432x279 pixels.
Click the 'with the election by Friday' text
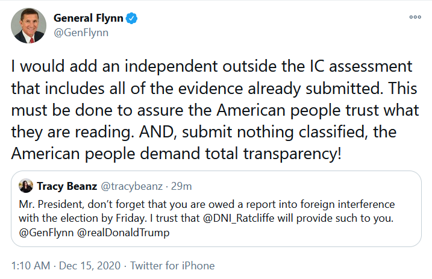pyautogui.click(x=83, y=218)
